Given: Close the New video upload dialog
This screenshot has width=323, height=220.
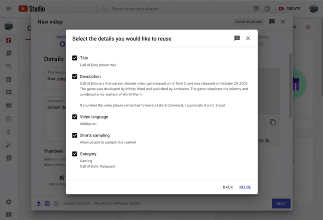Looking at the screenshot, I should [283, 22].
